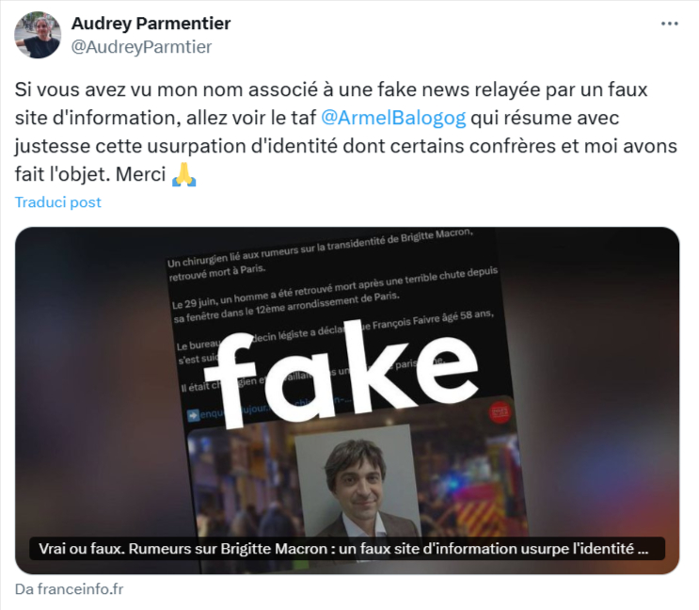Screen dimensions: 699x610
Task: Click Traduci post to translate
Action: (58, 202)
